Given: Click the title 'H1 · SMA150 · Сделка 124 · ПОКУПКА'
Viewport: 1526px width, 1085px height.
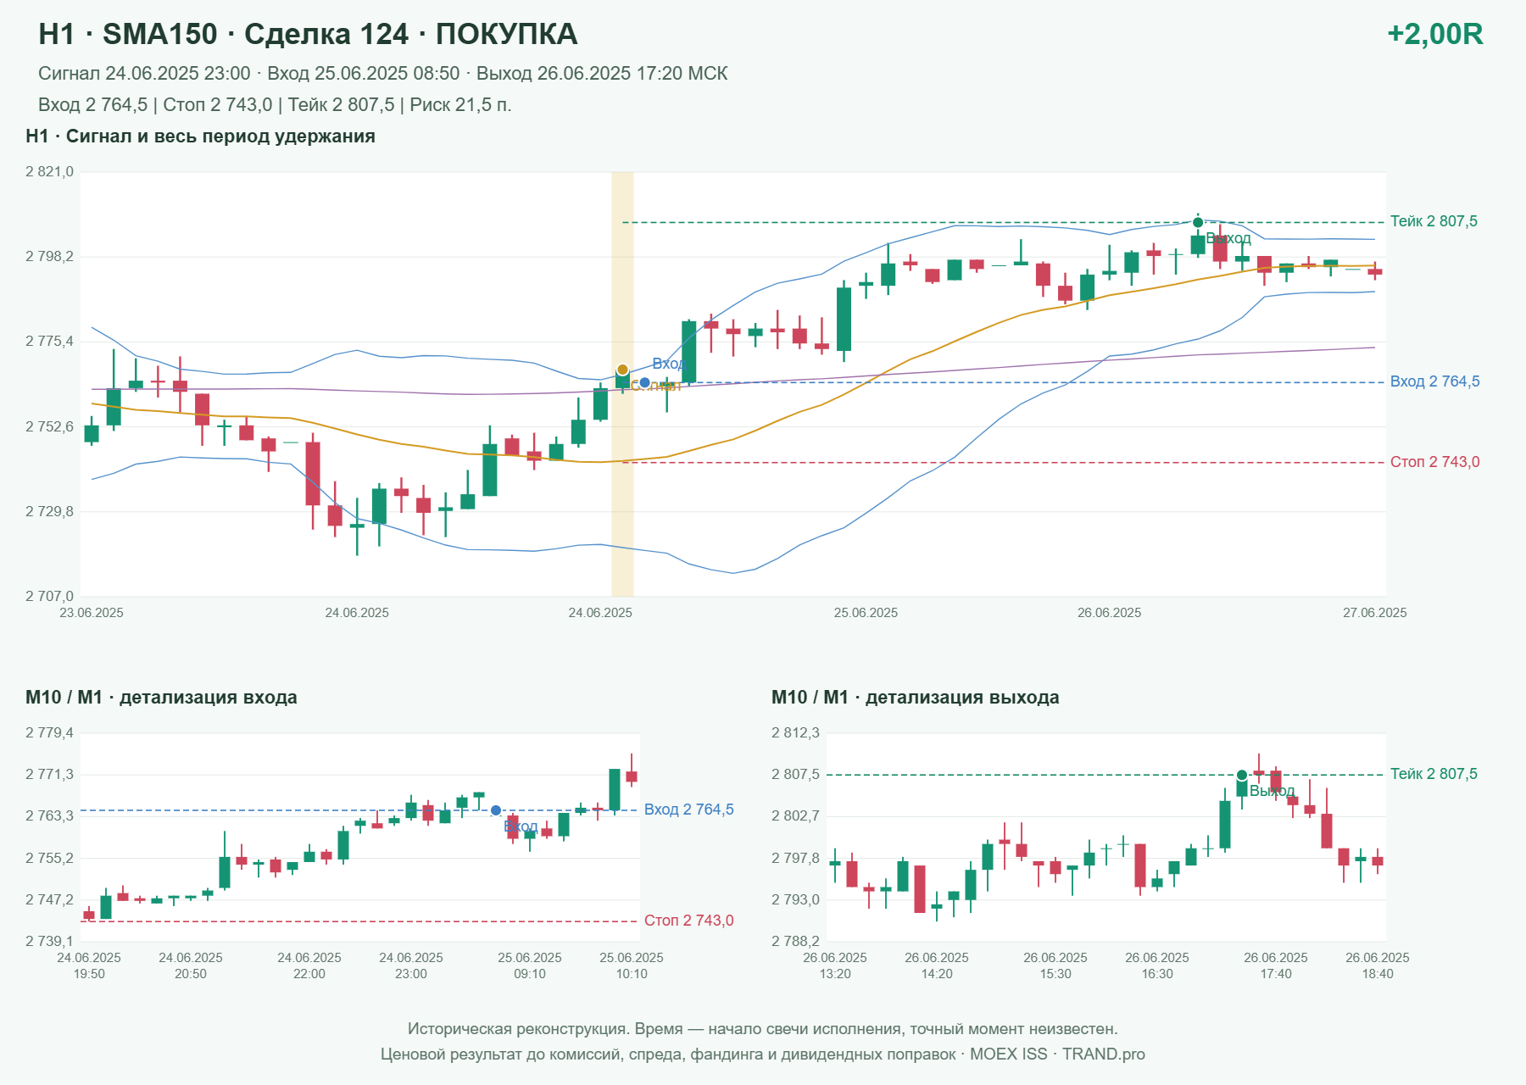Looking at the screenshot, I should [x=308, y=34].
